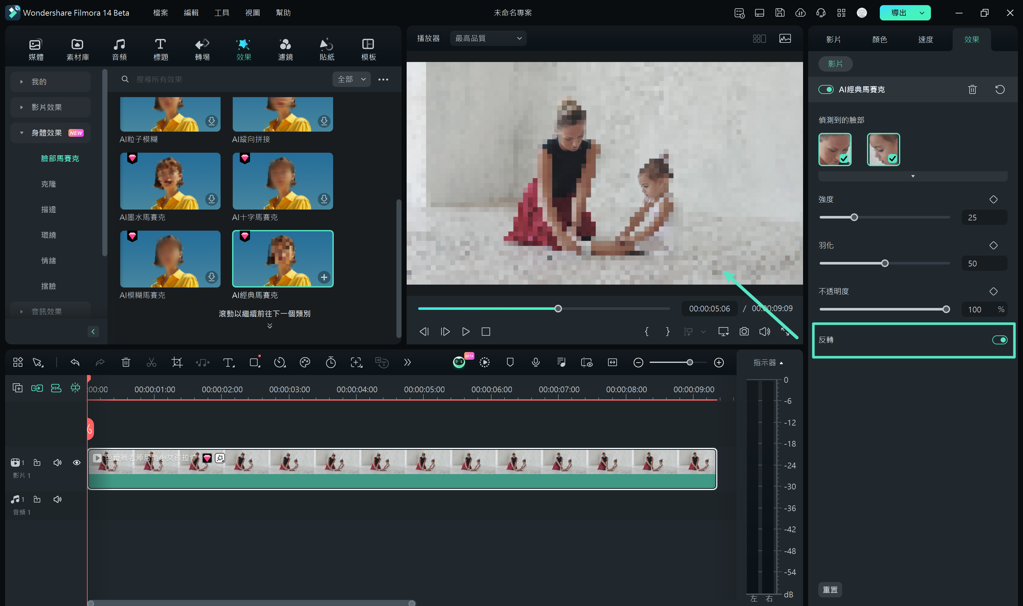1023x606 pixels.
Task: Click the 影片 pill button in effects panel
Action: tap(835, 64)
